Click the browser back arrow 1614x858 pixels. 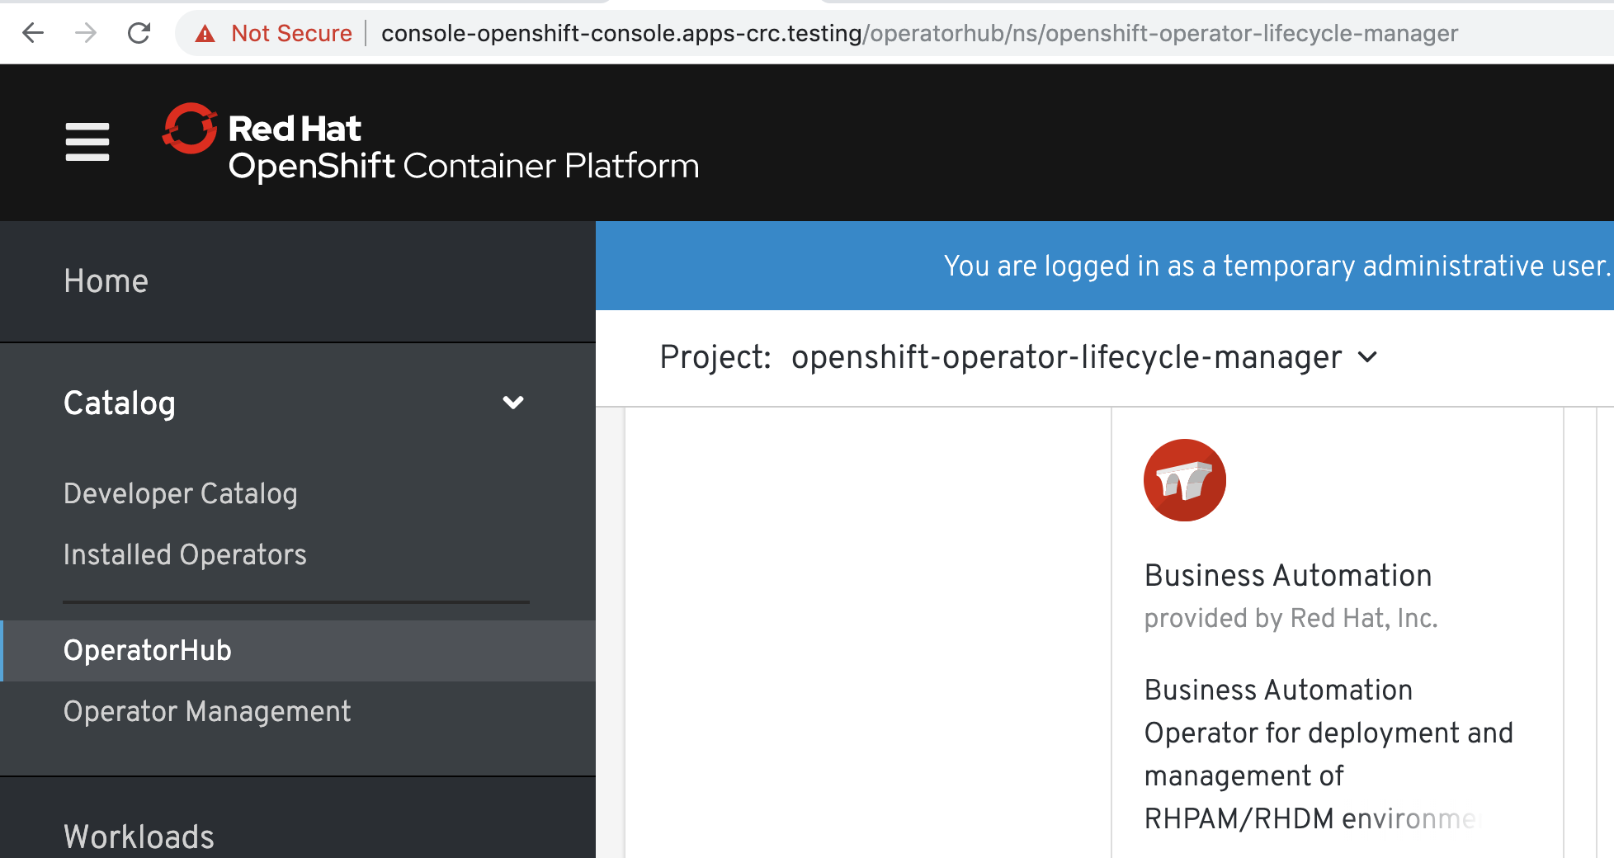pos(33,33)
